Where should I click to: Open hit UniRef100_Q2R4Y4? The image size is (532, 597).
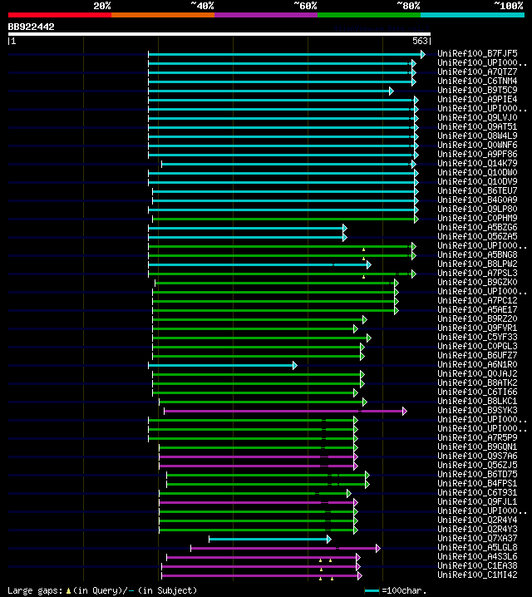(x=477, y=520)
